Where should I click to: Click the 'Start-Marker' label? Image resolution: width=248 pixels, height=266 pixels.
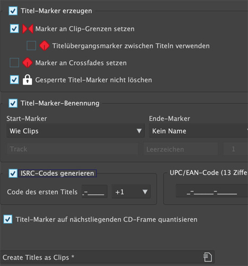click(27, 119)
